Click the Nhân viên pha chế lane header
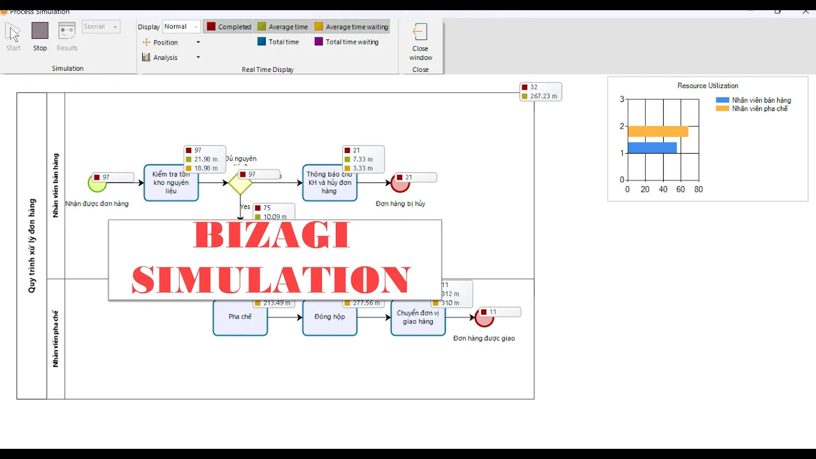Screen dimensions: 816x459 [x=55, y=339]
